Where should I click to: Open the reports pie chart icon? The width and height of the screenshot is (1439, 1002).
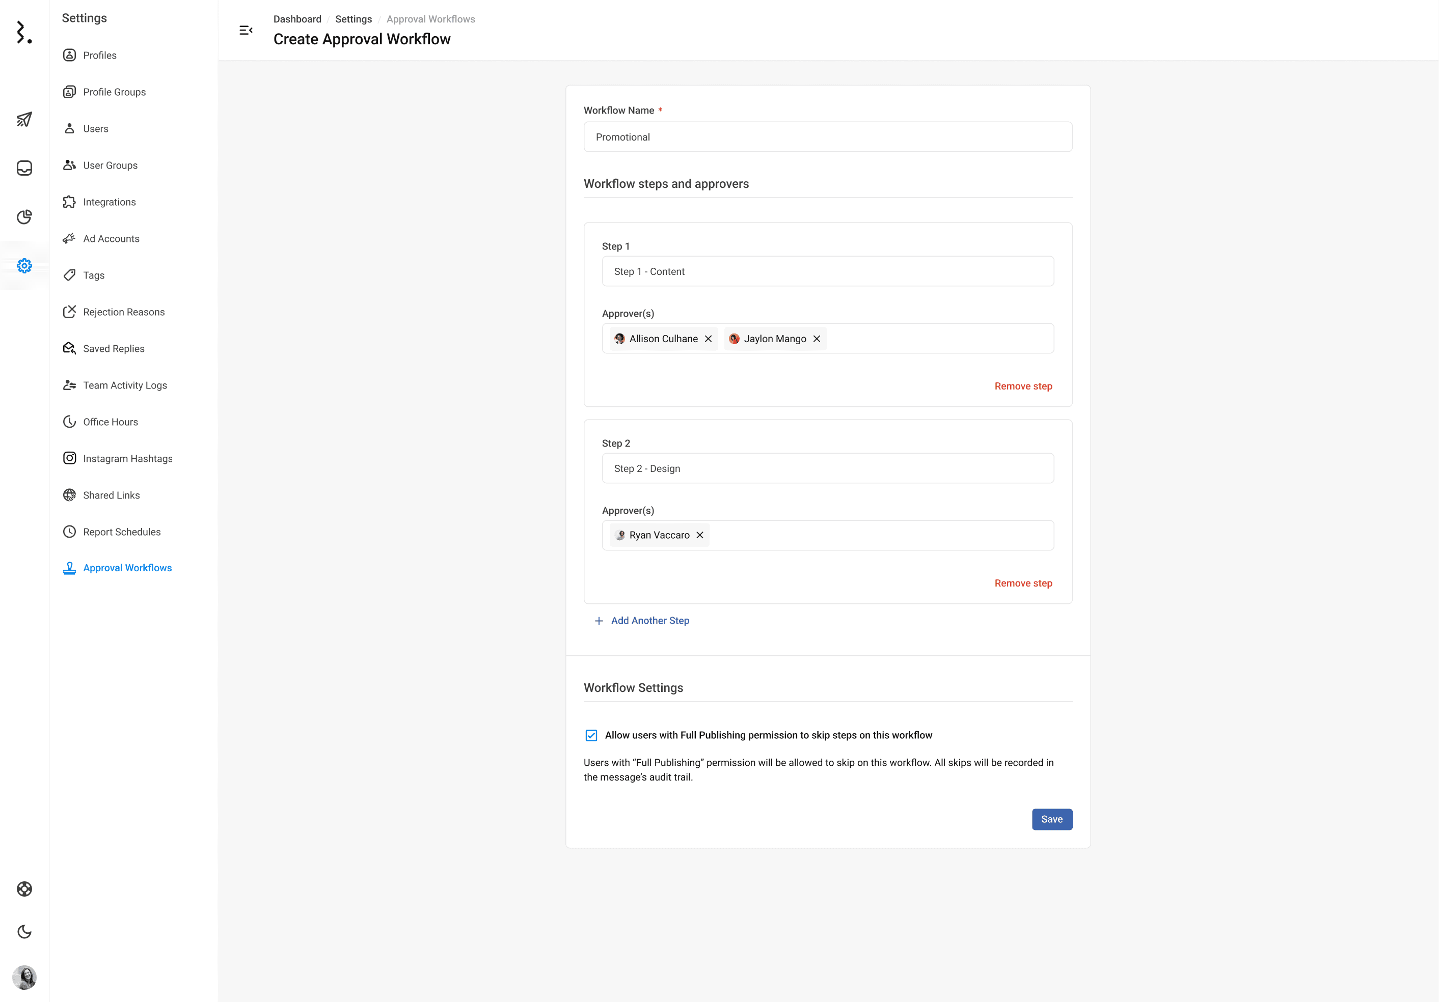(x=24, y=217)
